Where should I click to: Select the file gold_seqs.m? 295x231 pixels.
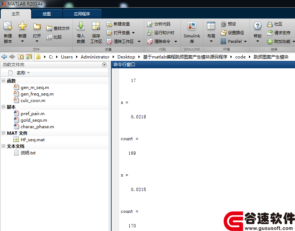[x=34, y=120]
